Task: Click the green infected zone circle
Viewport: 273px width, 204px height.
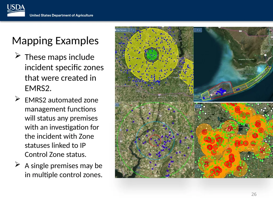Action: tap(152, 55)
